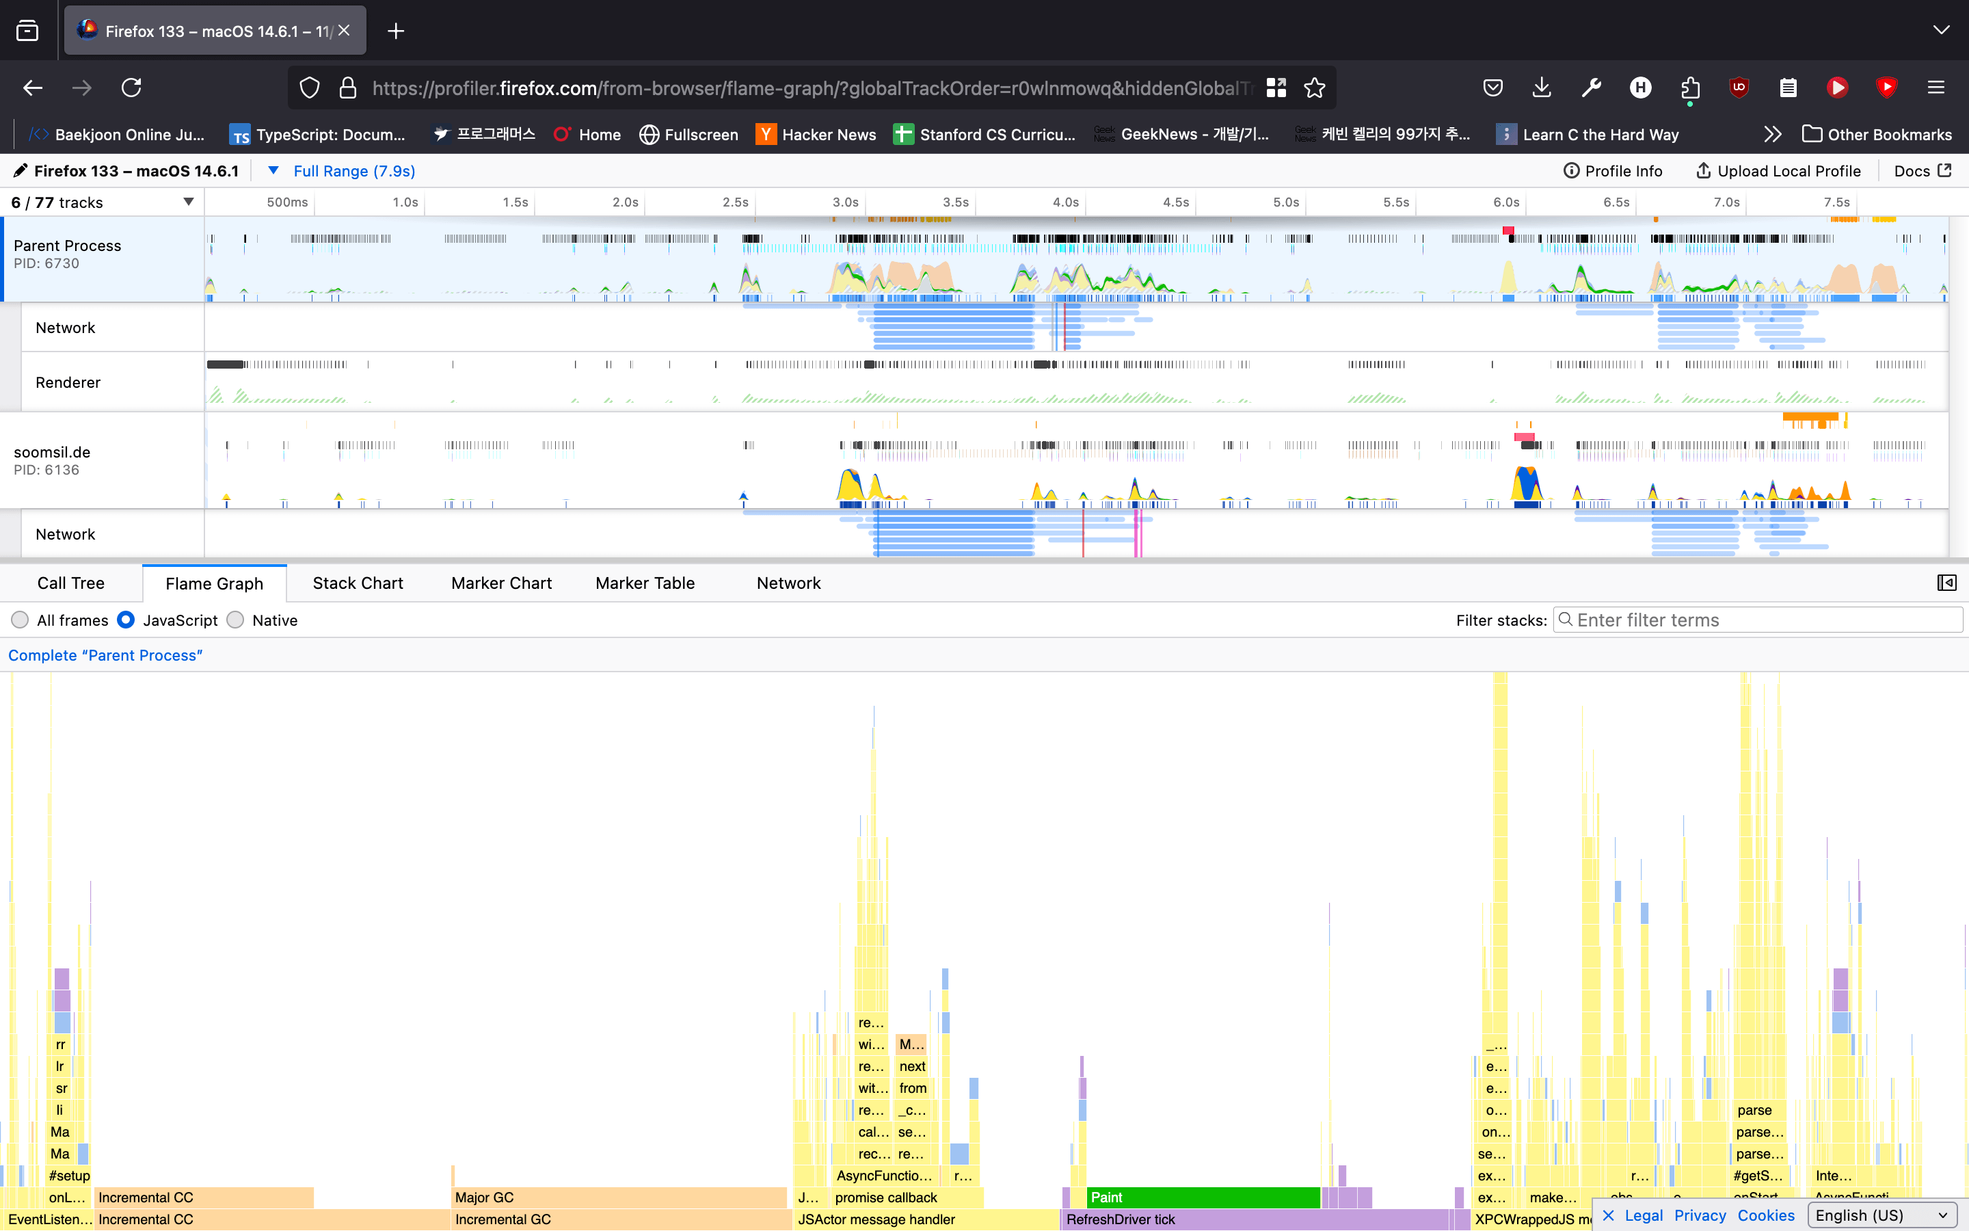Image resolution: width=1969 pixels, height=1231 pixels.
Task: Bookmark this page with star icon
Action: (x=1314, y=87)
